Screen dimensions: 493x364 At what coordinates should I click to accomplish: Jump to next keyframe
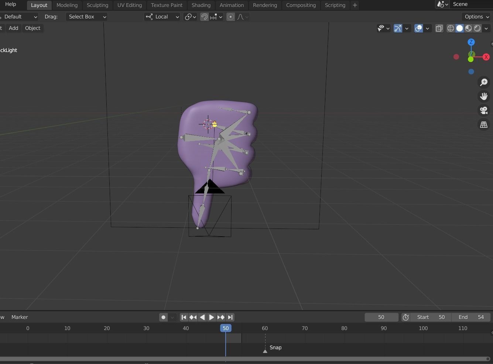point(221,317)
